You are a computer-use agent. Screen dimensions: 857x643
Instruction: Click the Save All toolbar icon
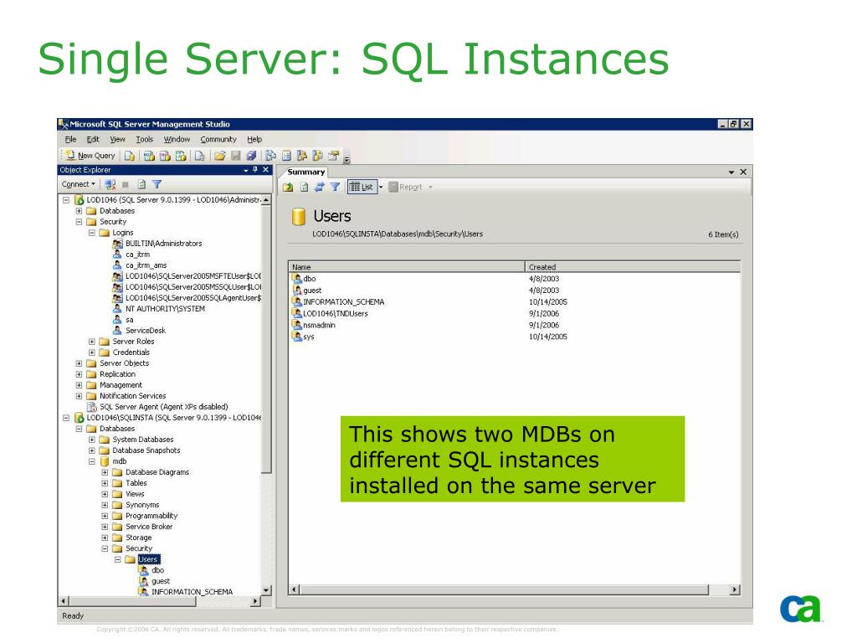251,156
